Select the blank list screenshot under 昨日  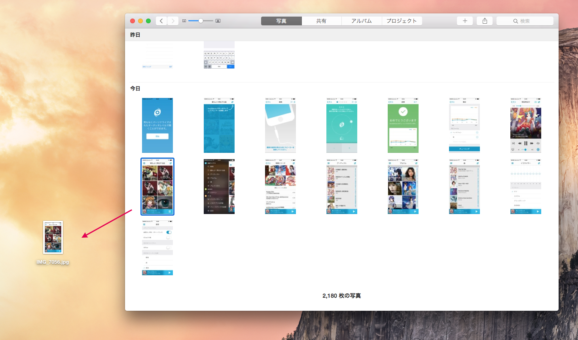coord(157,55)
